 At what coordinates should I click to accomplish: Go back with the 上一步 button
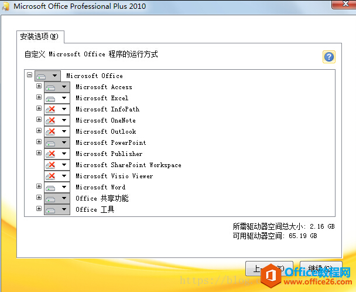tap(269, 269)
